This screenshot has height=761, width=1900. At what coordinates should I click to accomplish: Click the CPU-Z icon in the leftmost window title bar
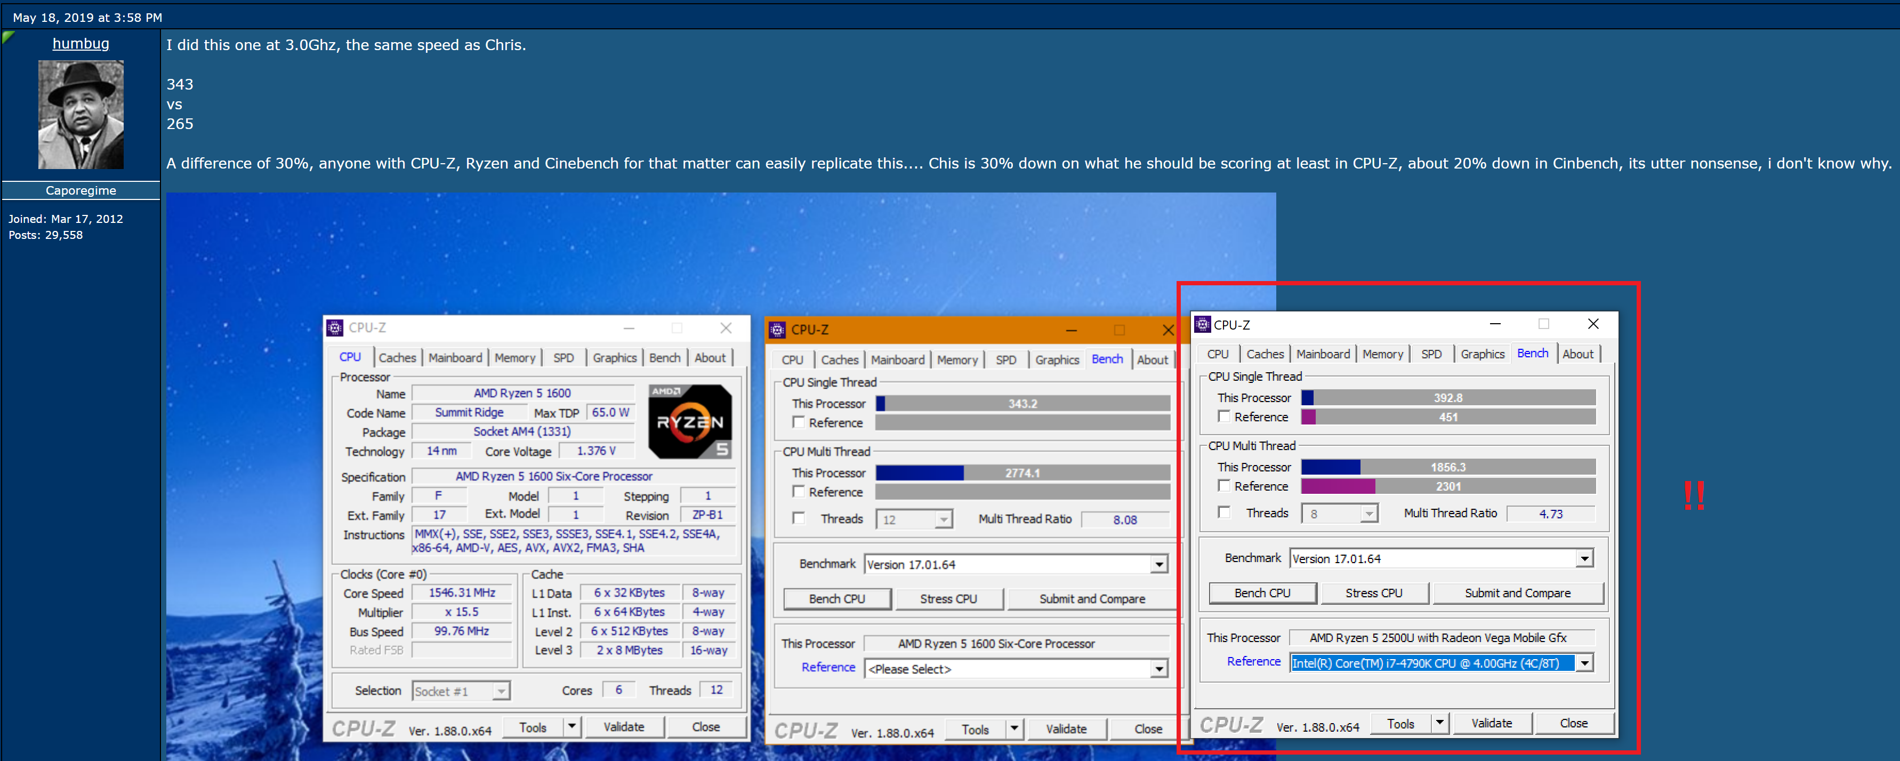tap(335, 328)
